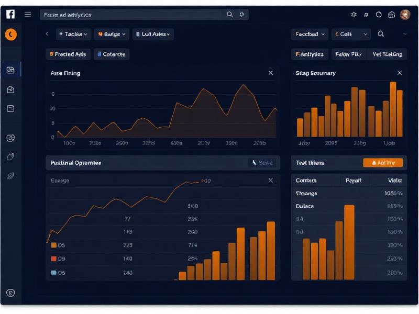
Task: Click the red OB legend swatch
Action: tap(54, 259)
